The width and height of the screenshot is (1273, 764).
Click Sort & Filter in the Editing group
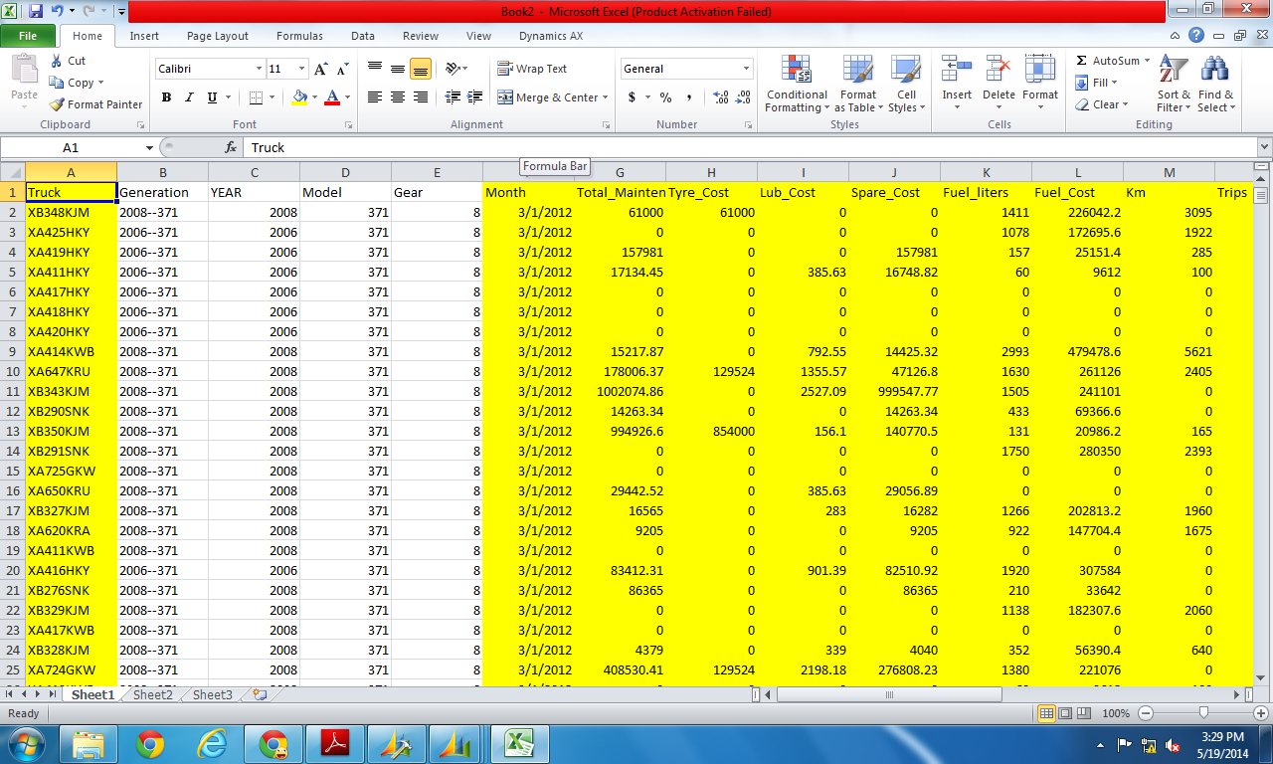(x=1174, y=85)
